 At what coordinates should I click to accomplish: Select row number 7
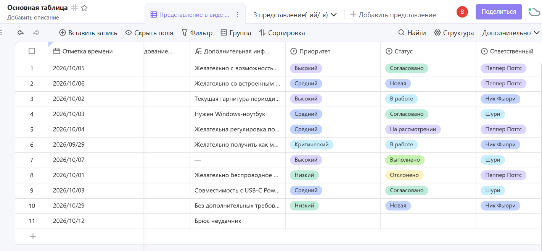(x=32, y=160)
